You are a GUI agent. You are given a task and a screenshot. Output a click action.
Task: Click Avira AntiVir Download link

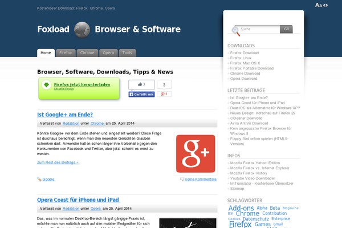coord(249,123)
